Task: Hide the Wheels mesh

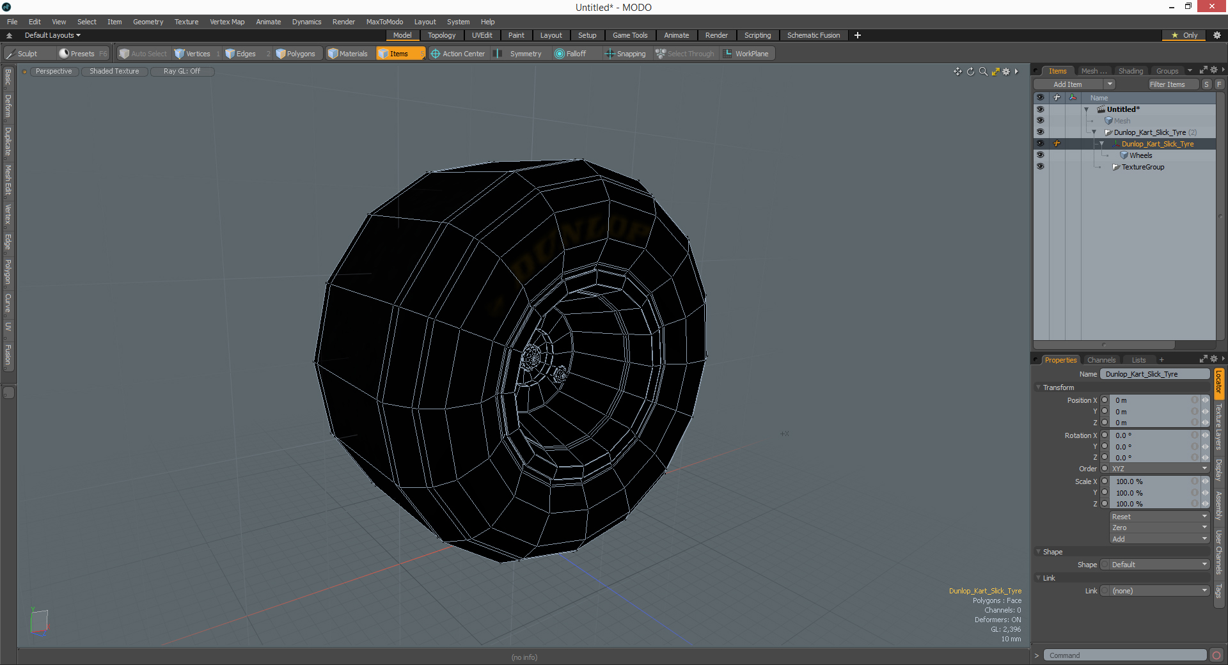Action: 1041,155
